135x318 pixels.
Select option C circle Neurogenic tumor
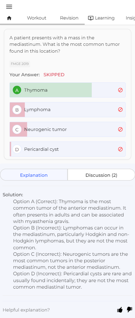[17, 129]
